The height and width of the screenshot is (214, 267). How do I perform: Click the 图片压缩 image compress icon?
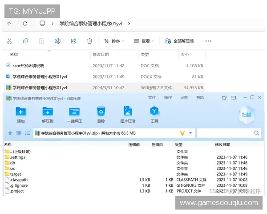pyautogui.click(x=128, y=114)
